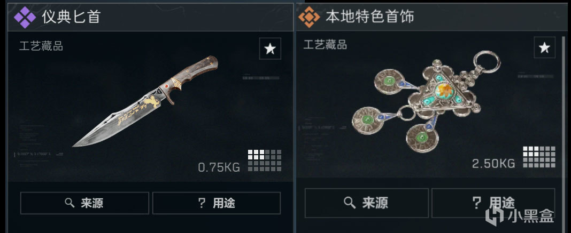Open 来源 for the local jewelry
This screenshot has height=233, width=571.
click(x=366, y=203)
